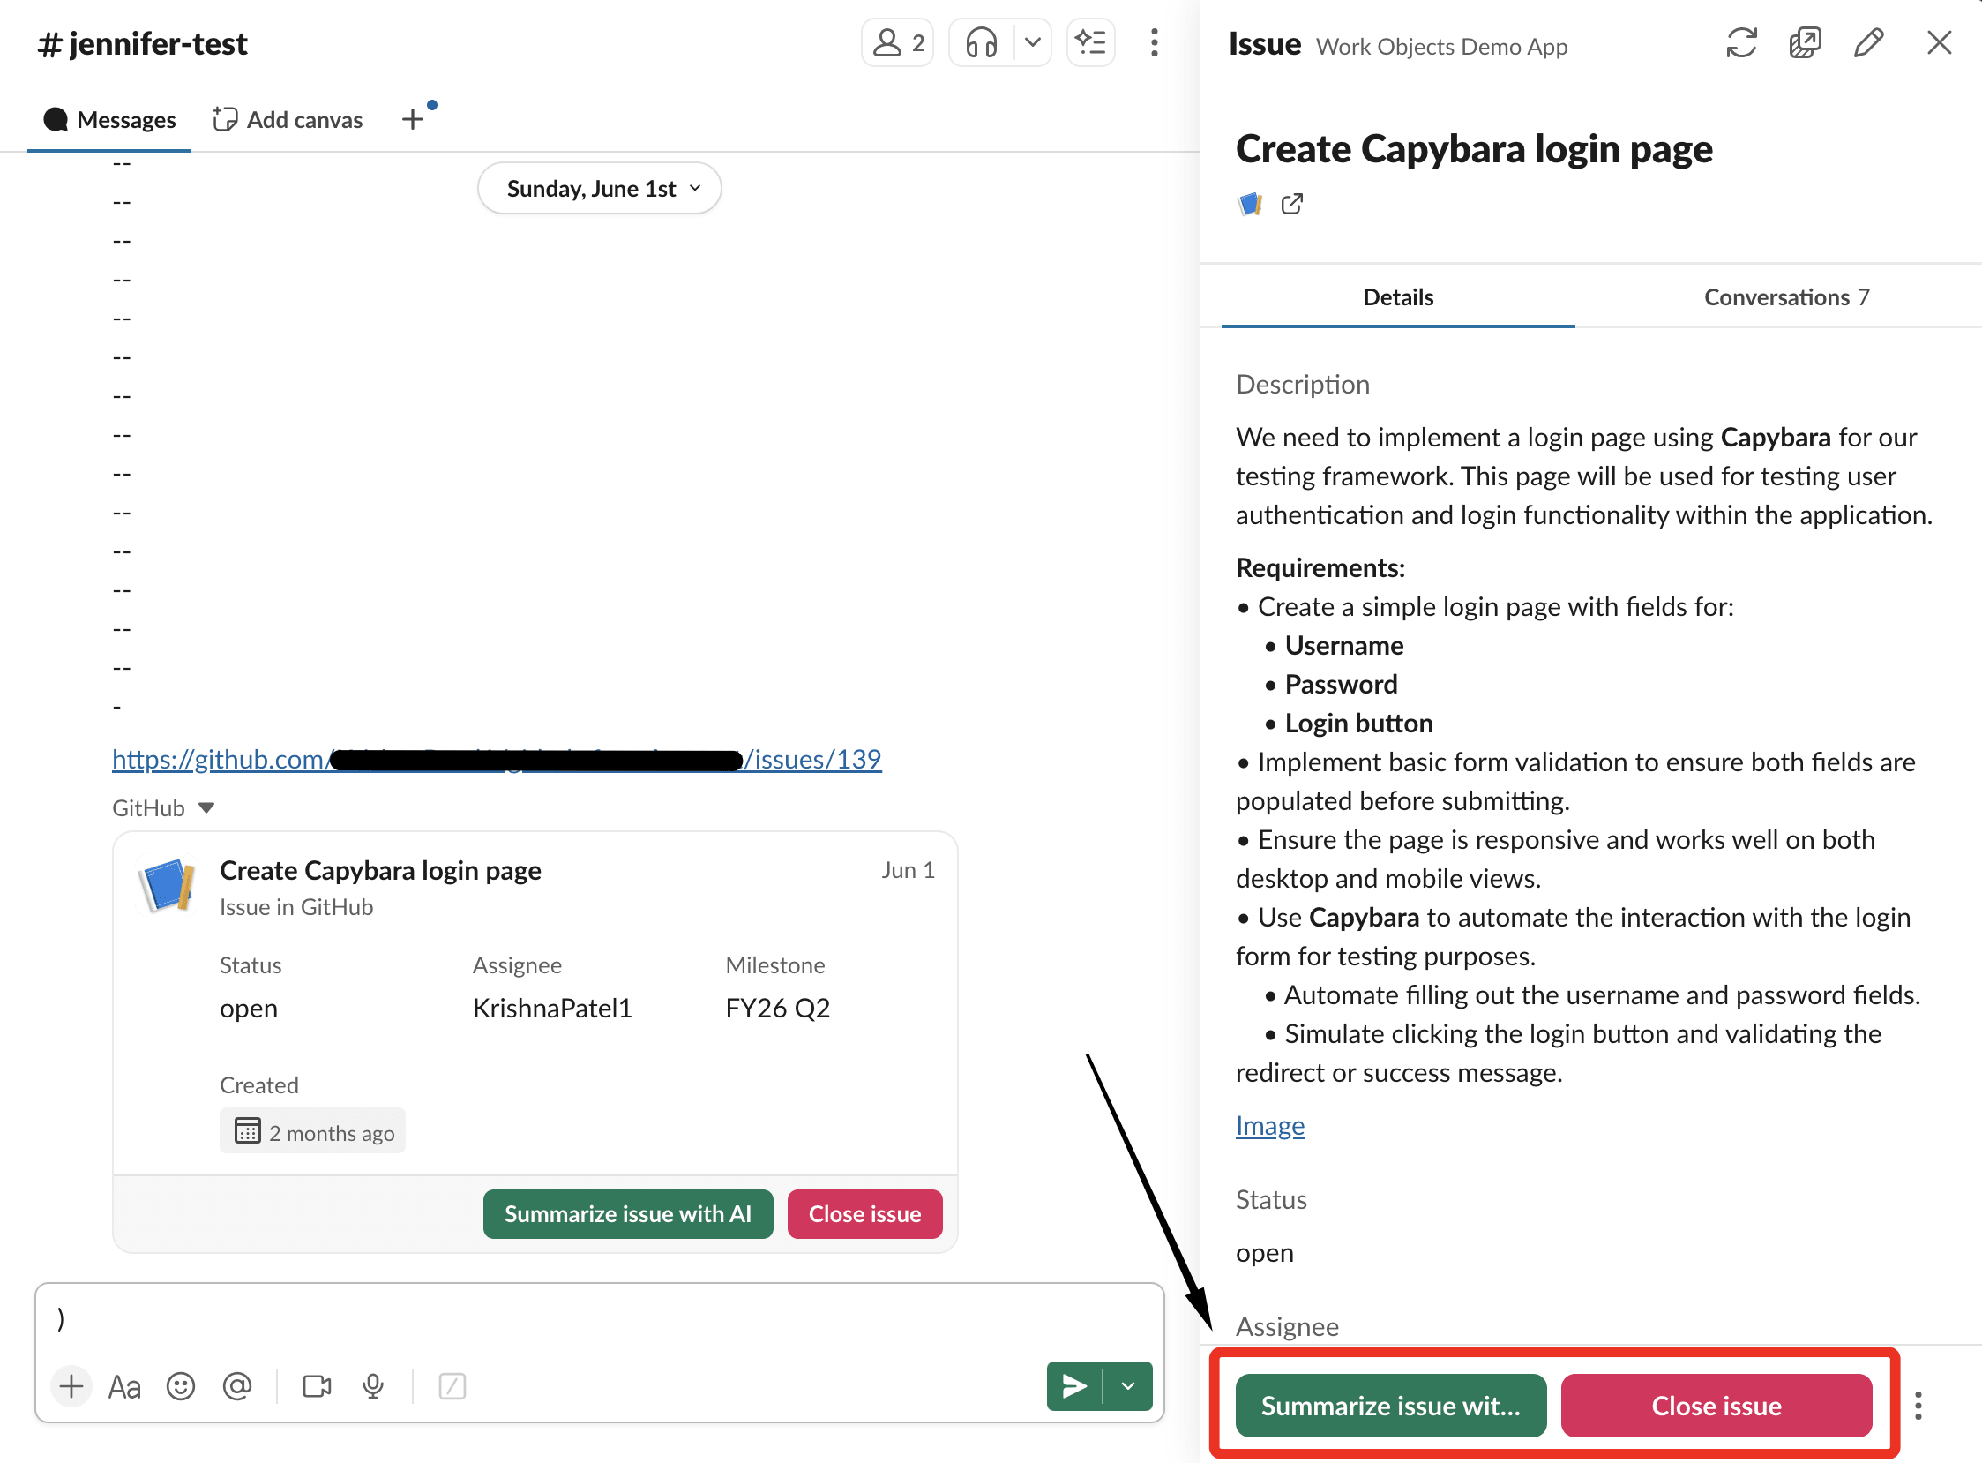
Task: Record a video clip icon
Action: [316, 1386]
